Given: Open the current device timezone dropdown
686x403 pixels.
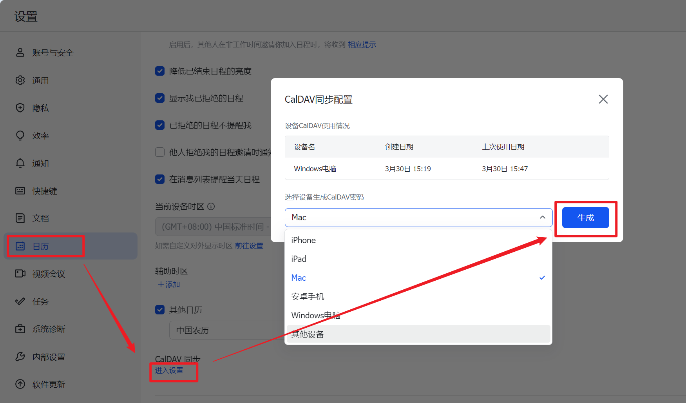Looking at the screenshot, I should click(x=214, y=227).
